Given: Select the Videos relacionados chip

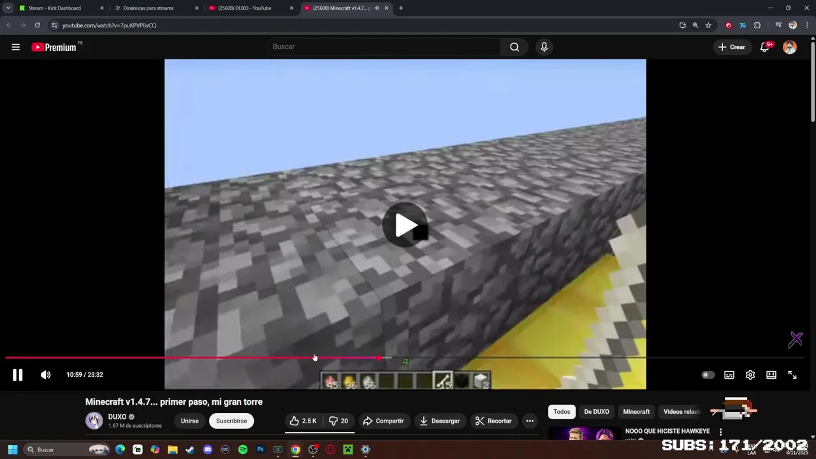Looking at the screenshot, I should point(681,412).
